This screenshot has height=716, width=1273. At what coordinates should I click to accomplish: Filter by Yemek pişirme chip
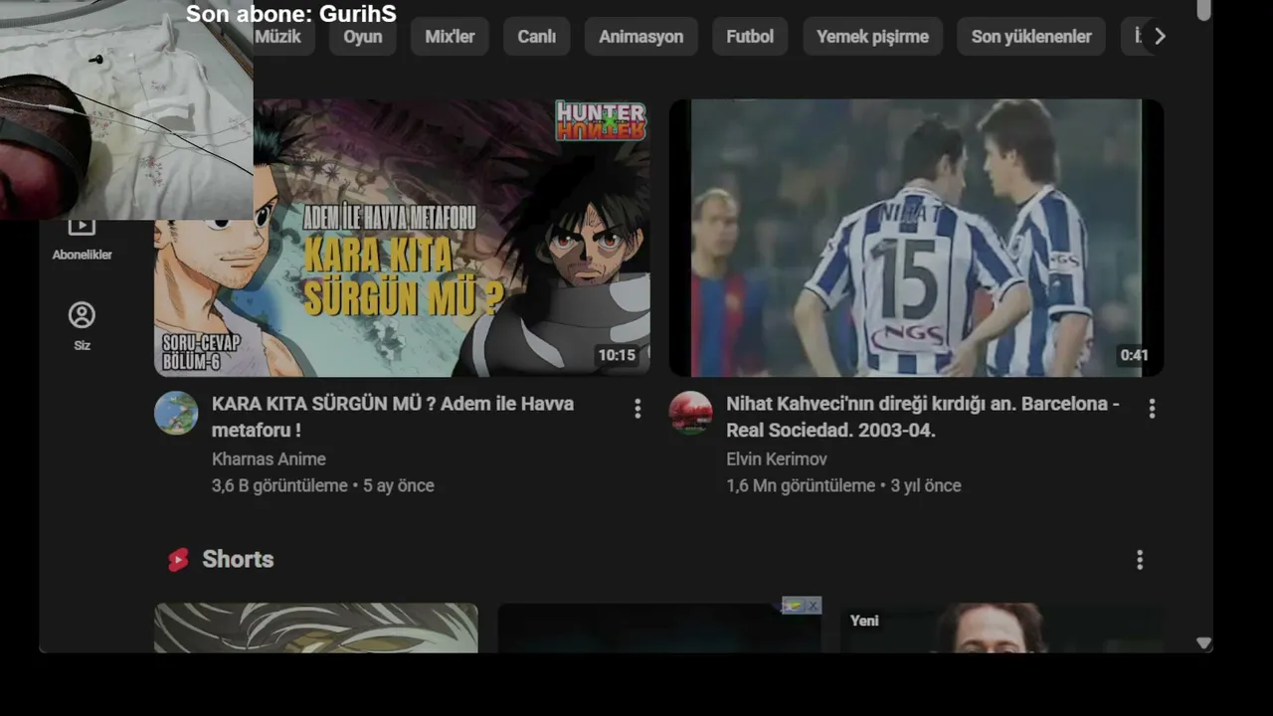pos(872,37)
